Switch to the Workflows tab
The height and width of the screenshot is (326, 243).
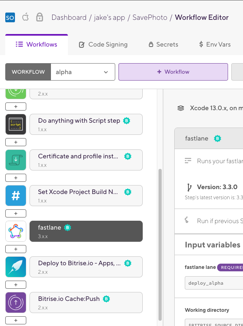point(36,45)
